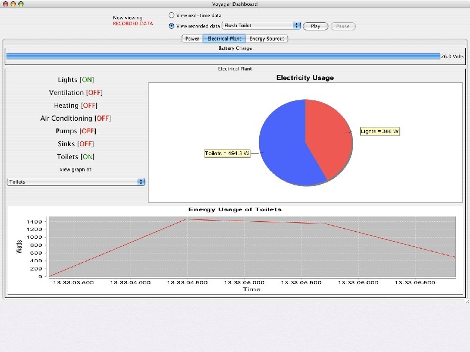Click the stepper arrows on Toilets combo box

(141, 182)
